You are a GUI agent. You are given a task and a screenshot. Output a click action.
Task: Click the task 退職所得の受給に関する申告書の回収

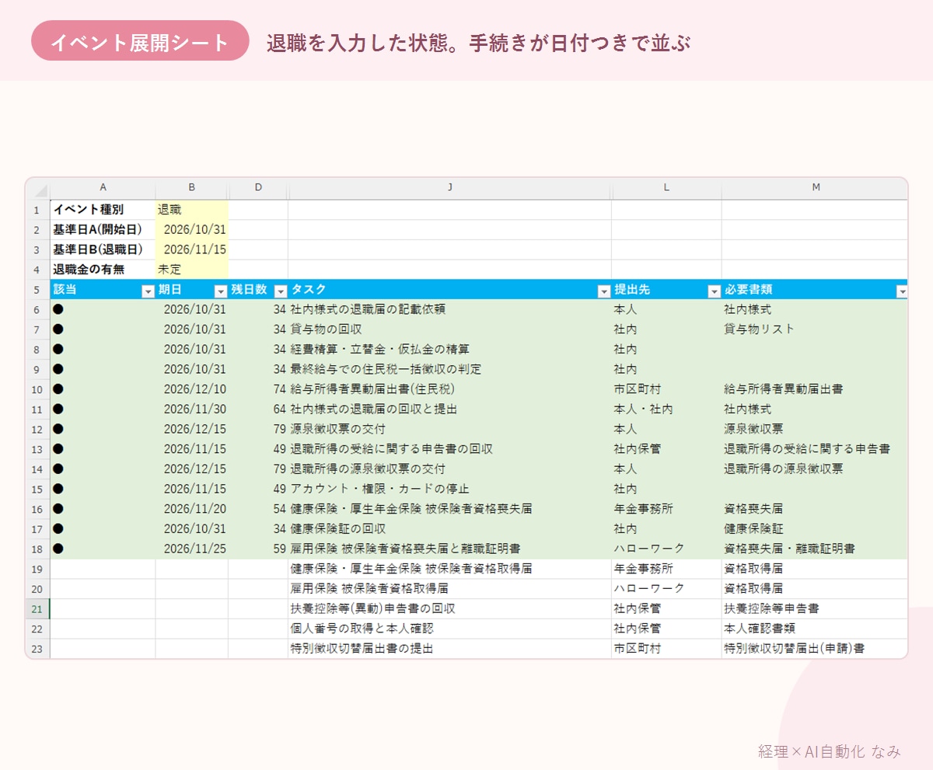391,449
